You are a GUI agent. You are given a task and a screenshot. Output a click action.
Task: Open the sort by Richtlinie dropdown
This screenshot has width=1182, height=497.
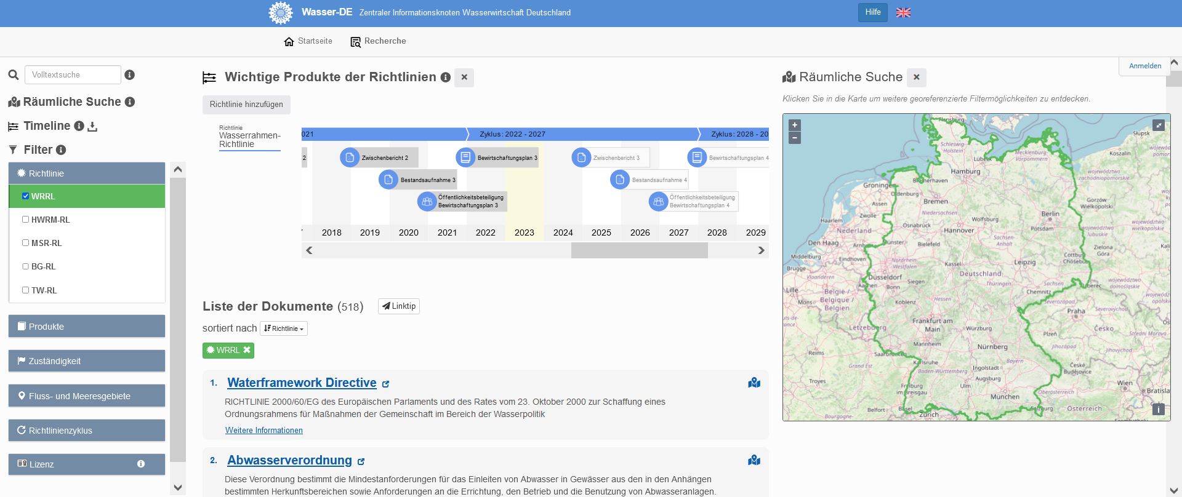point(284,328)
